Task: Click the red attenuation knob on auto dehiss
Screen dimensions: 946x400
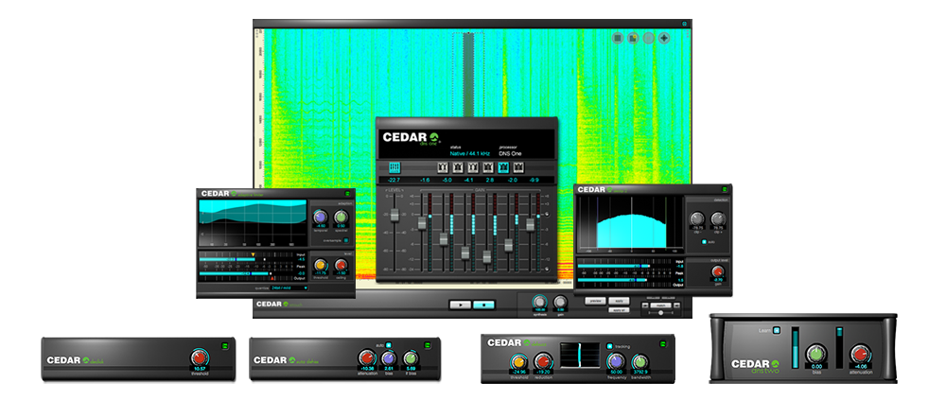Action: pos(367,358)
